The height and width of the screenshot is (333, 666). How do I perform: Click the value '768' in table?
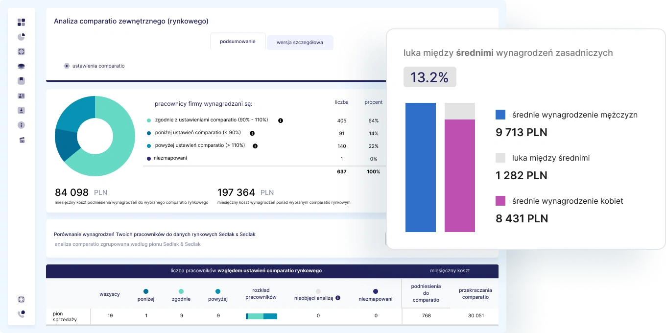click(427, 315)
